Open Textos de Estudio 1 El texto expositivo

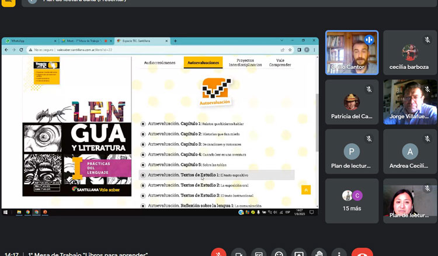(x=198, y=175)
